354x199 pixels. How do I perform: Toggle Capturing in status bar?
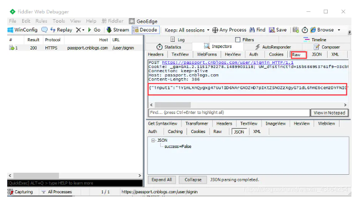pos(20,192)
